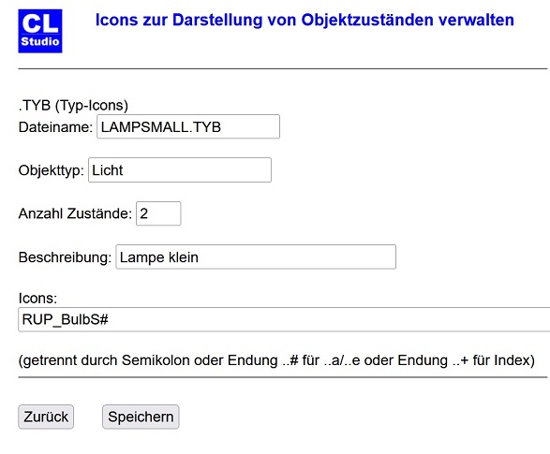Click the 'Dateiname:' label
This screenshot has height=454, width=550.
[55, 126]
